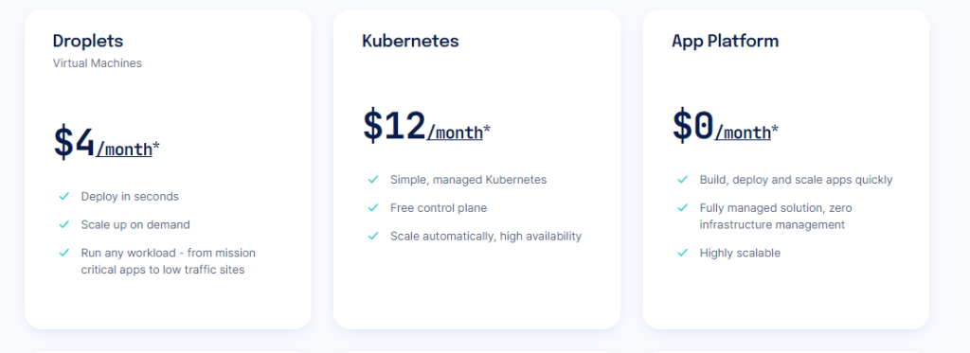Click the $0 App Platform price

point(693,126)
